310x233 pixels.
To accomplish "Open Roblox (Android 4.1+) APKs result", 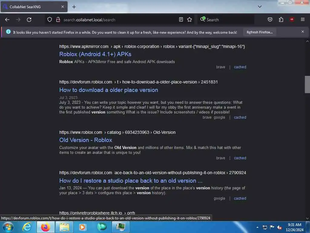I will point(95,54).
